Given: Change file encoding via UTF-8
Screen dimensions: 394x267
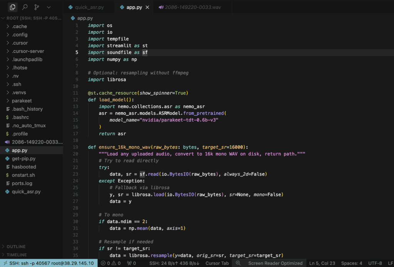Looking at the screenshot, I should [375, 263].
